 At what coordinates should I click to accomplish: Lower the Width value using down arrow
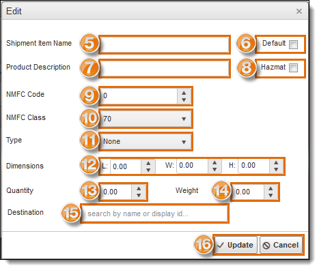click(x=215, y=169)
